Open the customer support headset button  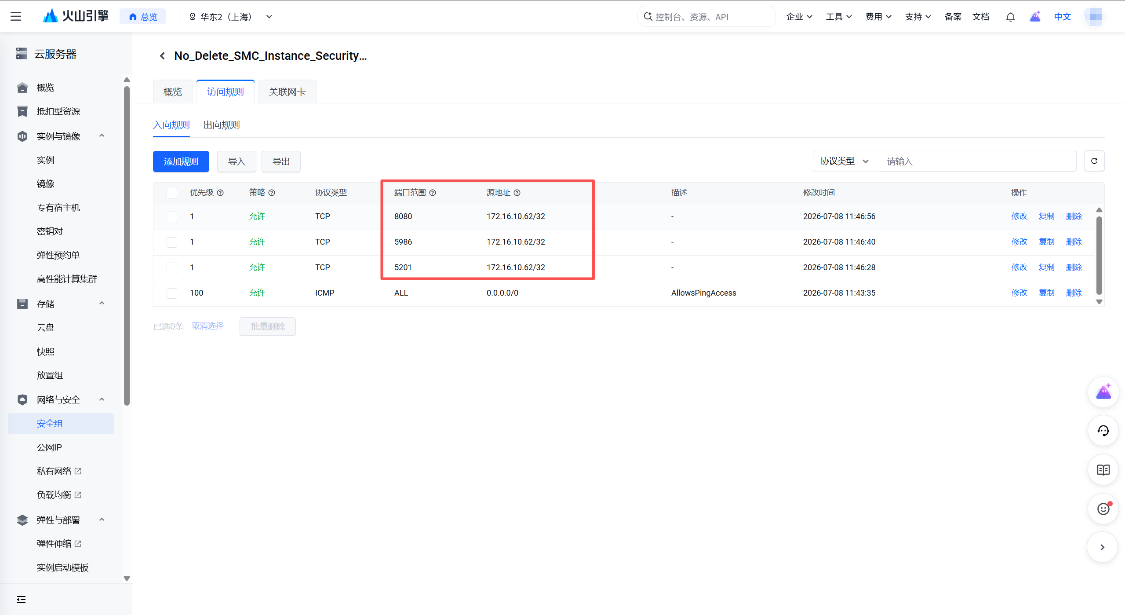(1103, 431)
